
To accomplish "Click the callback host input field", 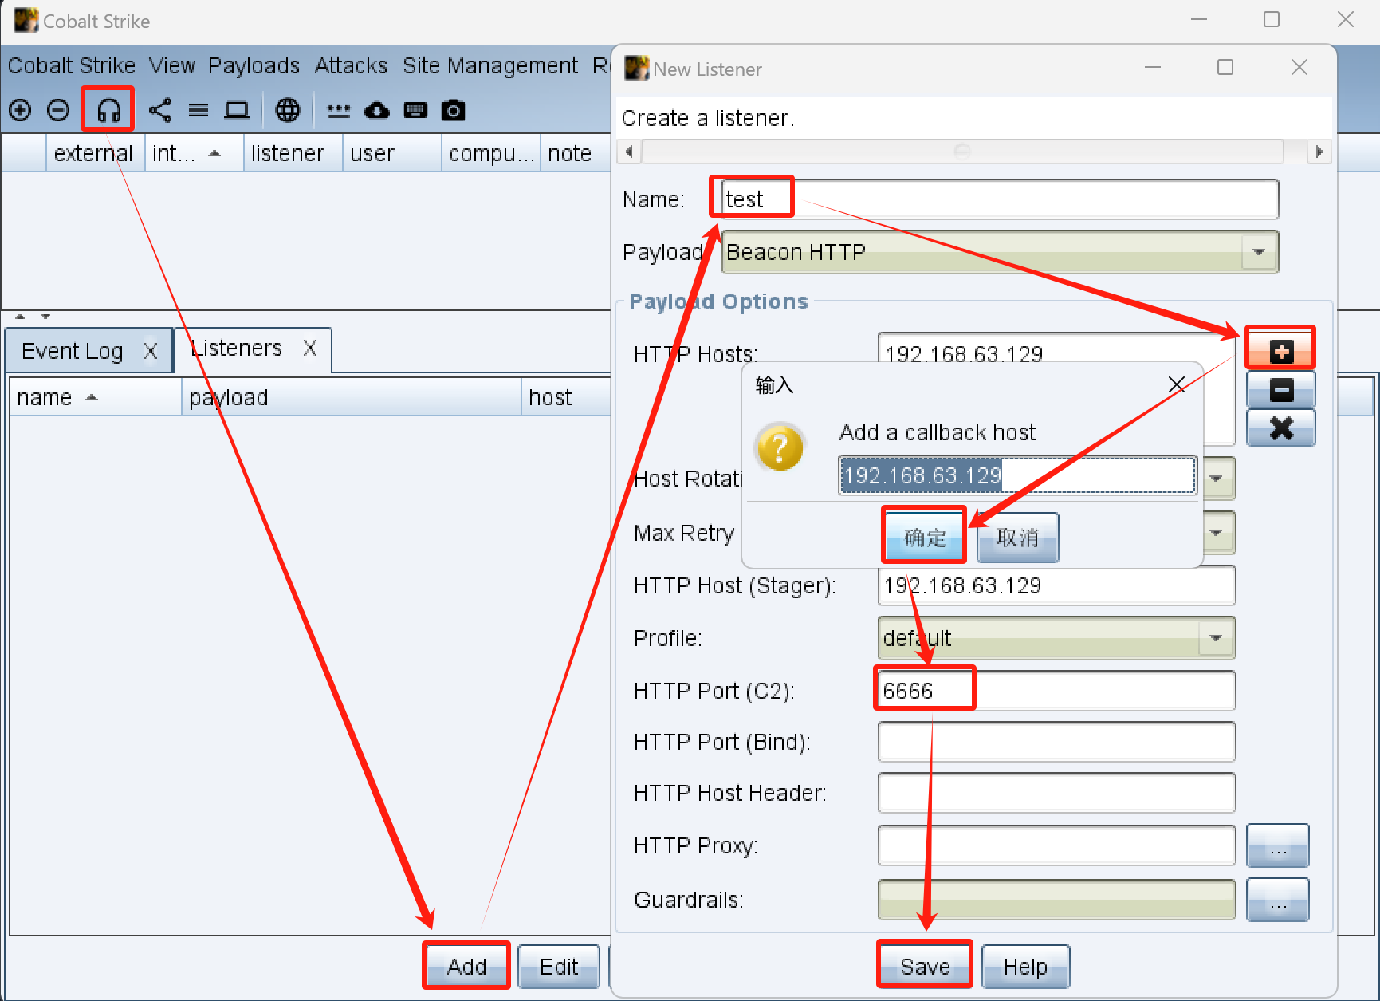I will click(1017, 475).
